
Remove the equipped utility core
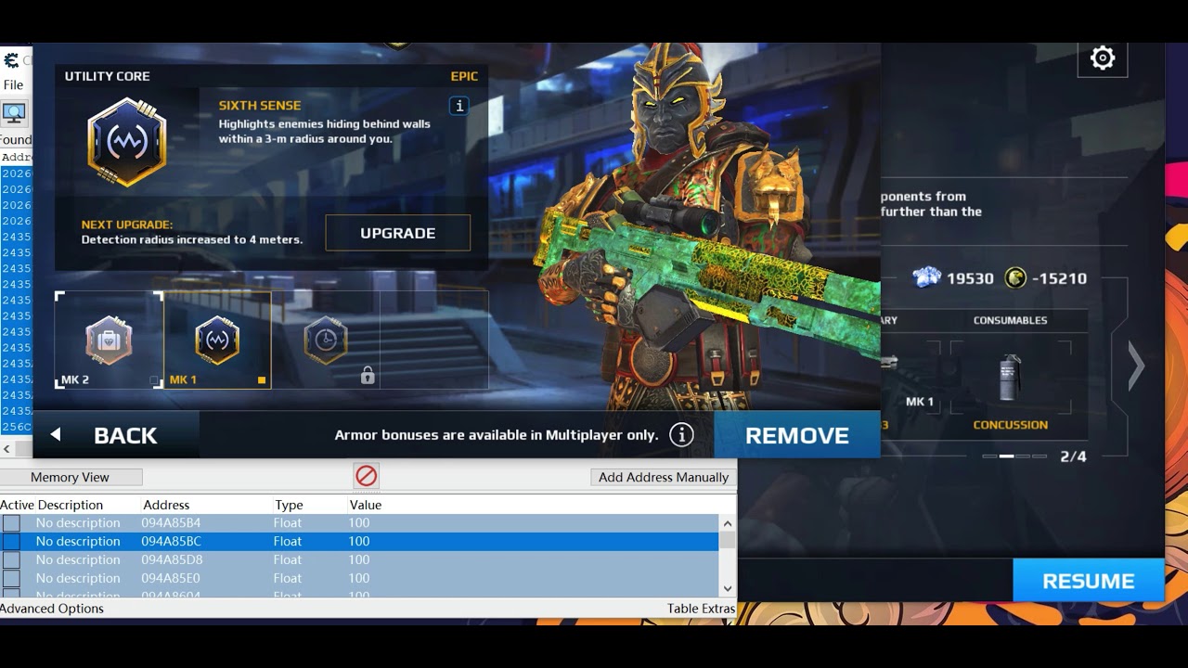point(796,435)
